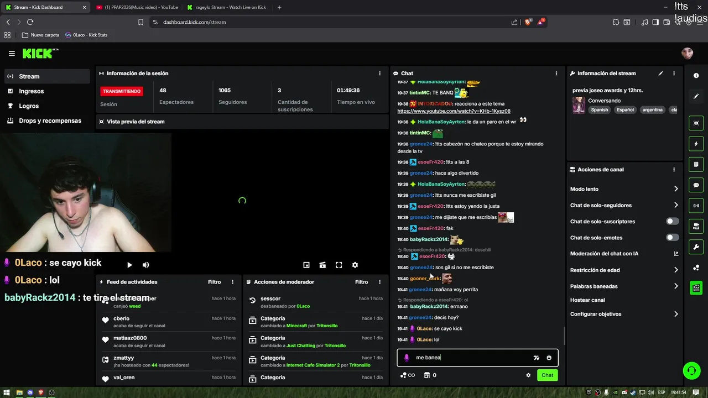The image size is (708, 398).
Task: Edit the stream info with the pencil icon
Action: 660,73
